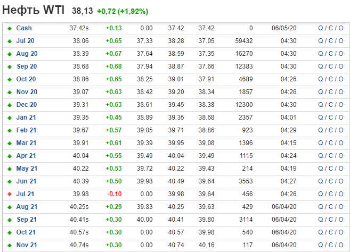The width and height of the screenshot is (350, 252).
Task: Open the Oct 20 contract
Action: (x=26, y=79)
